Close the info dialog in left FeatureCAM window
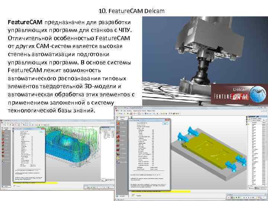 [44, 129]
